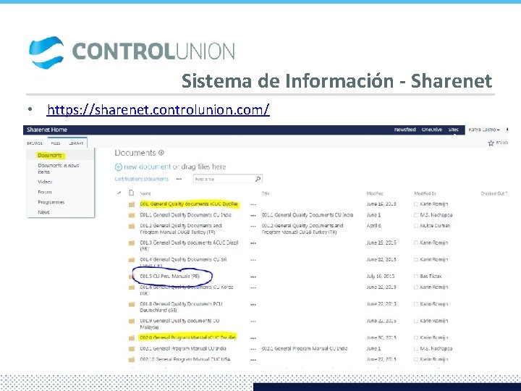Open ellipsis menu for 002.0 General Program Manual
Image resolution: width=521 pixels, height=391 pixels.
(x=253, y=338)
